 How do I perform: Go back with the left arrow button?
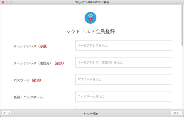4,113
